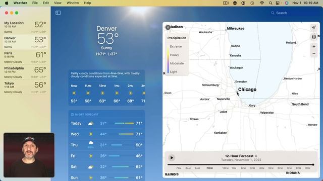Click the screen recording menu bar icon
Image resolution: width=323 pixels, height=181 pixels.
(226, 3)
